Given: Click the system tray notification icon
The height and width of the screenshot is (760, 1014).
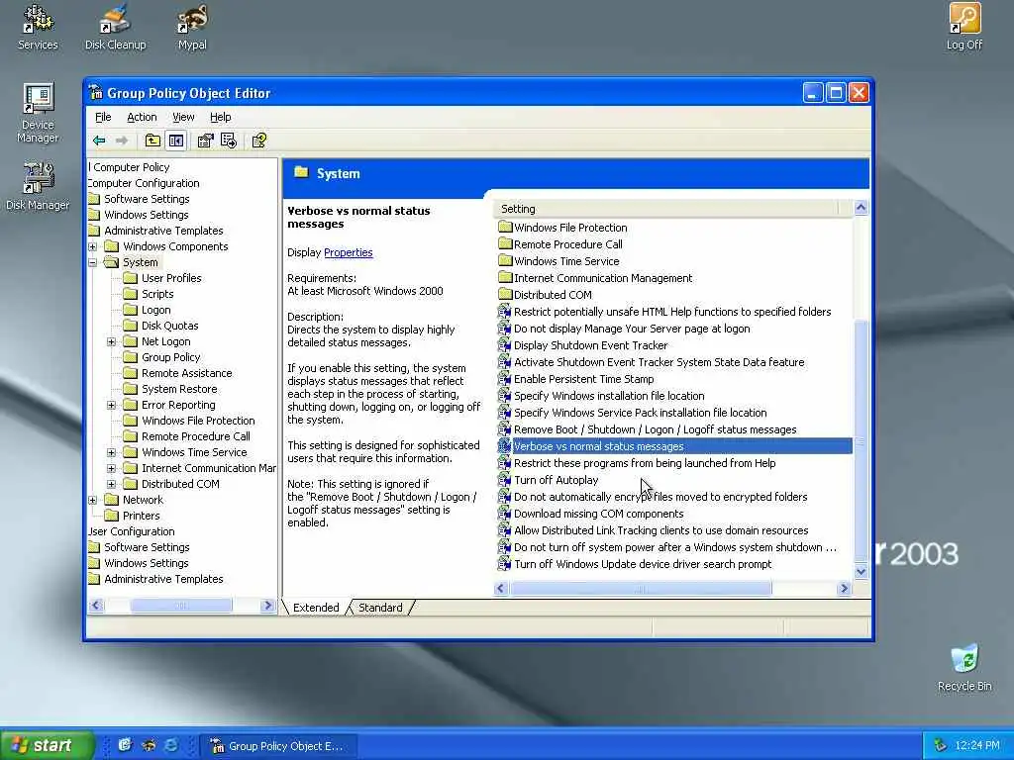Looking at the screenshot, I should pyautogui.click(x=941, y=745).
